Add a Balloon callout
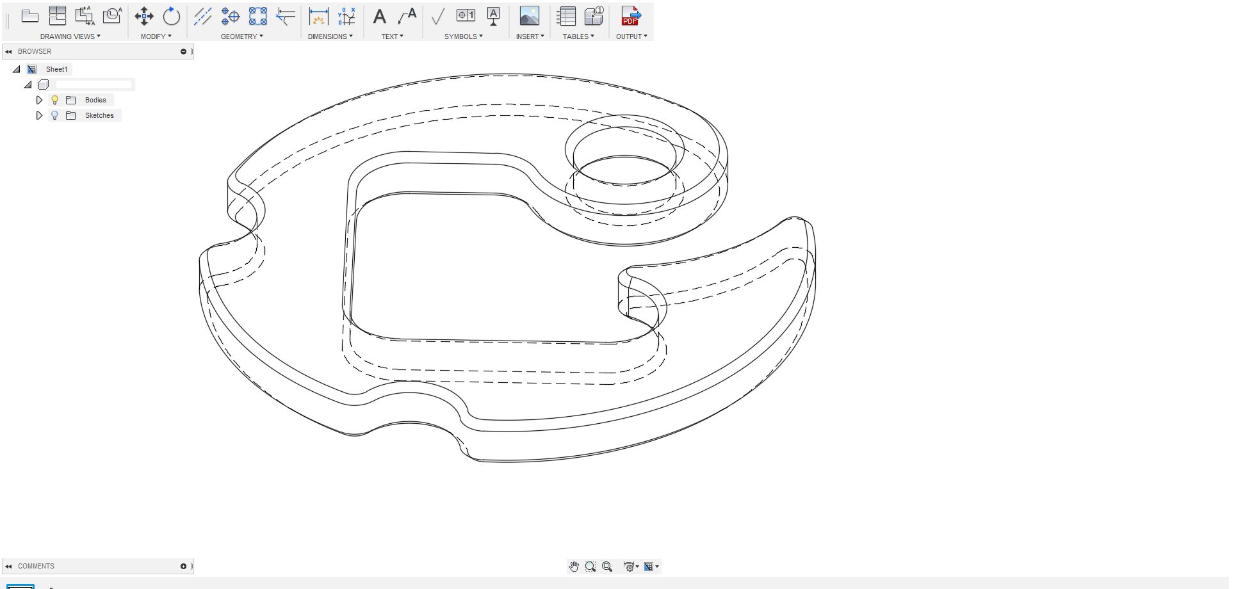 point(594,16)
